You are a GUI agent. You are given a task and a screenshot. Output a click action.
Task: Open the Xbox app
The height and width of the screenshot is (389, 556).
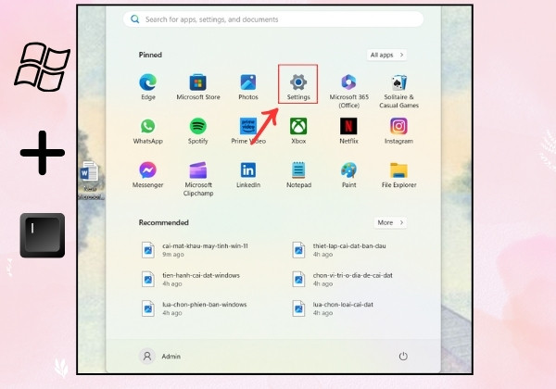(298, 131)
